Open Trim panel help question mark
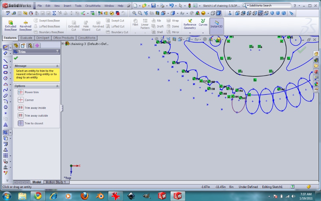 (x=57, y=52)
